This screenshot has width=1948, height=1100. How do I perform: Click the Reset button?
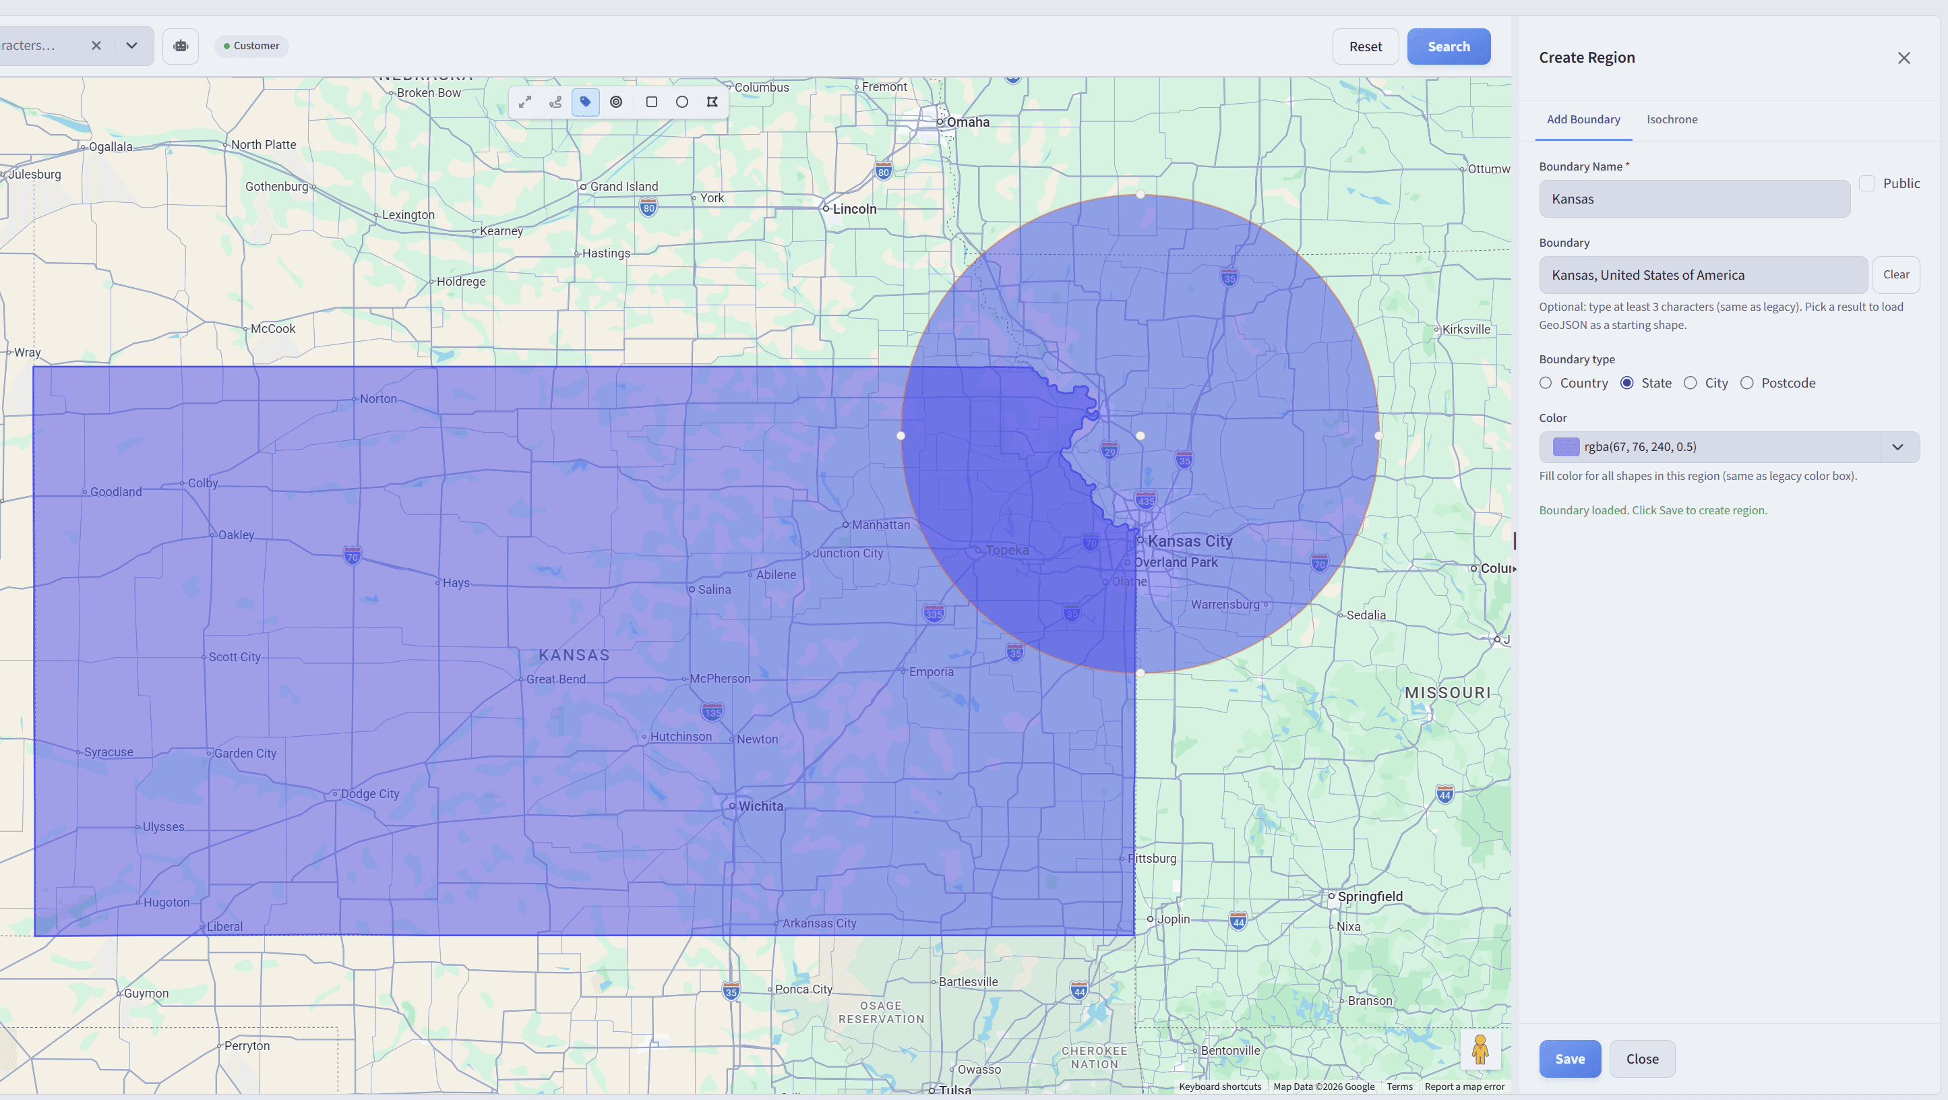(x=1365, y=47)
